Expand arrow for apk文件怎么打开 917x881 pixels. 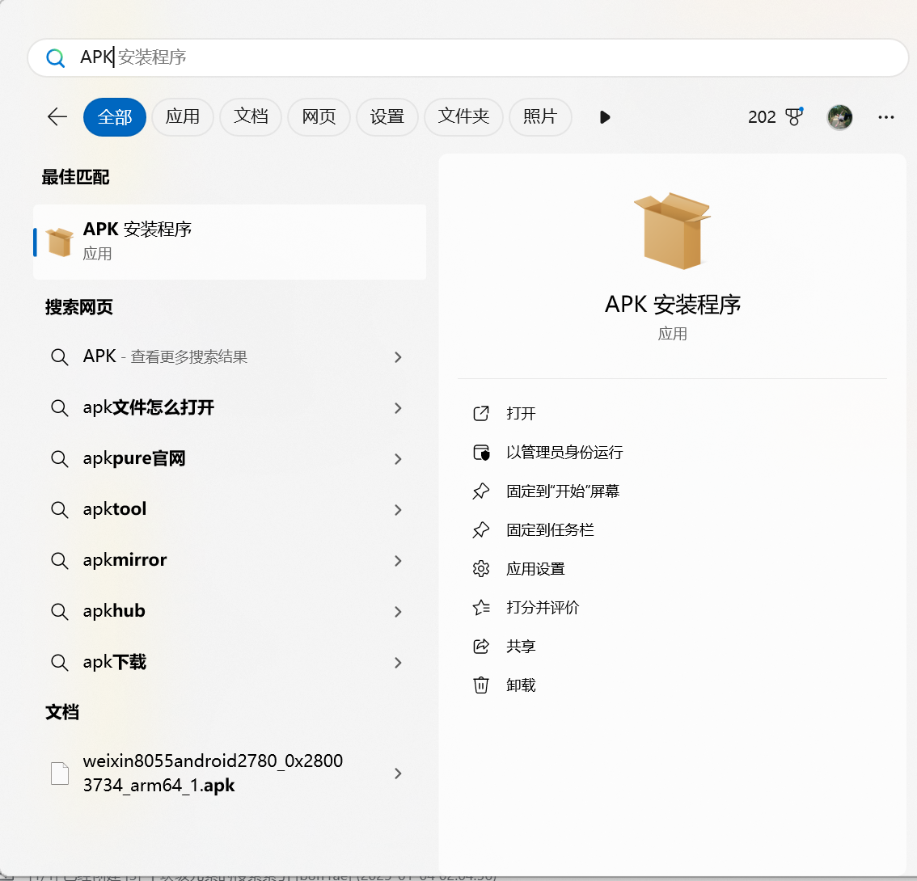coord(399,408)
